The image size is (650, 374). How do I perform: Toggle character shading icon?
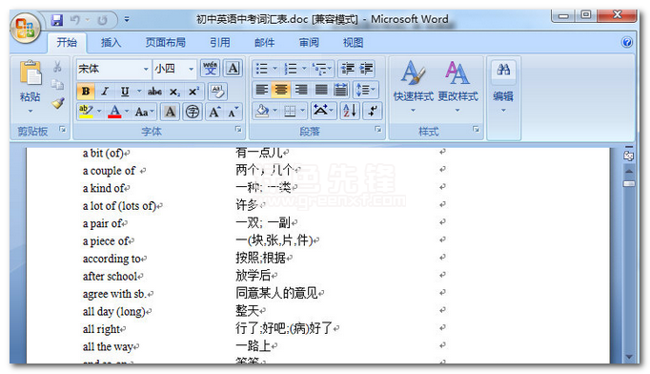170,112
